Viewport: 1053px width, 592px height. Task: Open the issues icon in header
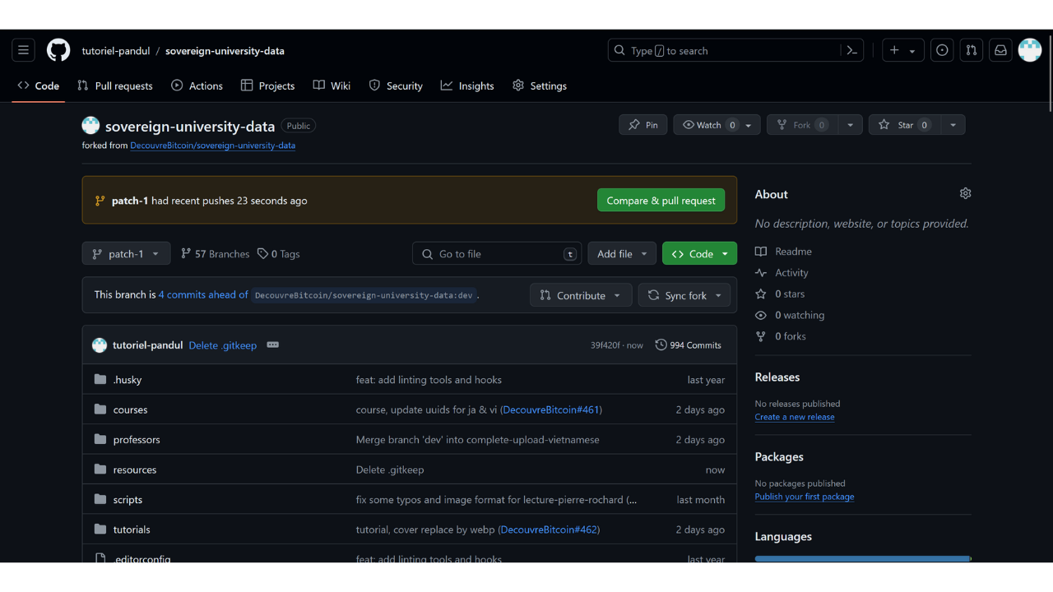(942, 50)
